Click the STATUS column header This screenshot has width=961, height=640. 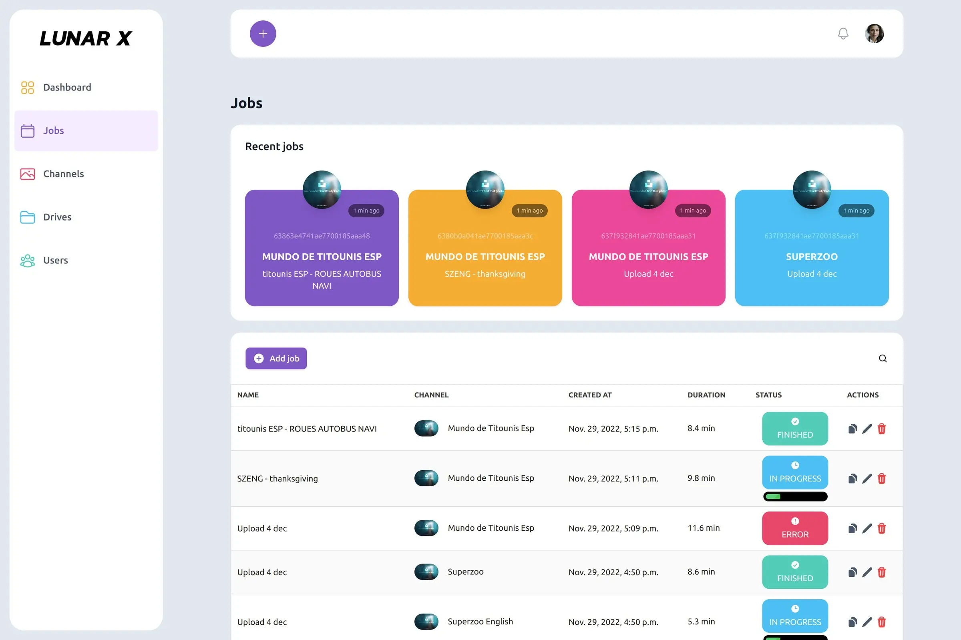pyautogui.click(x=768, y=395)
